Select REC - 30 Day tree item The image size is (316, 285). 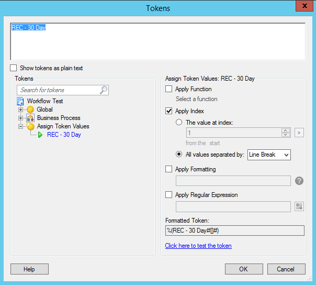[x=64, y=135]
